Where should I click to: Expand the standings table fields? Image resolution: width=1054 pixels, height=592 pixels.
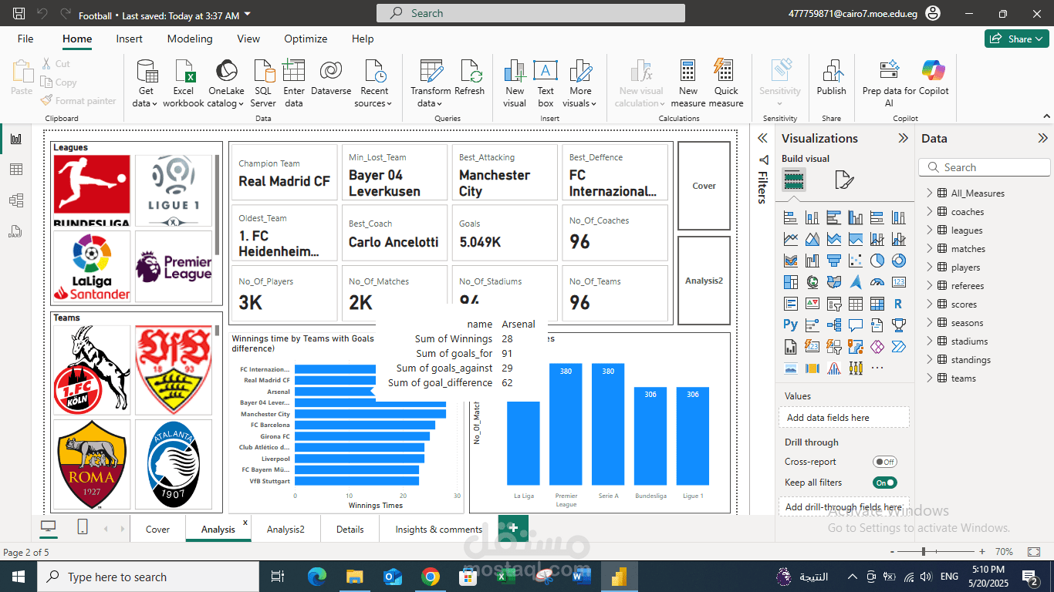pos(929,359)
